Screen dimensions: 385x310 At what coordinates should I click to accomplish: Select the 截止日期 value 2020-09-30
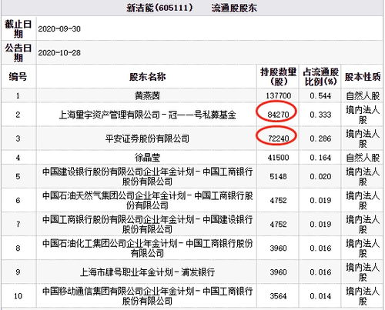click(59, 28)
